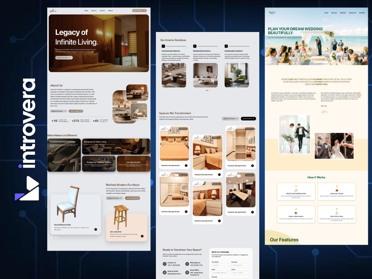Click the Email field in the message form
The height and width of the screenshot is (279, 372).
point(221,273)
